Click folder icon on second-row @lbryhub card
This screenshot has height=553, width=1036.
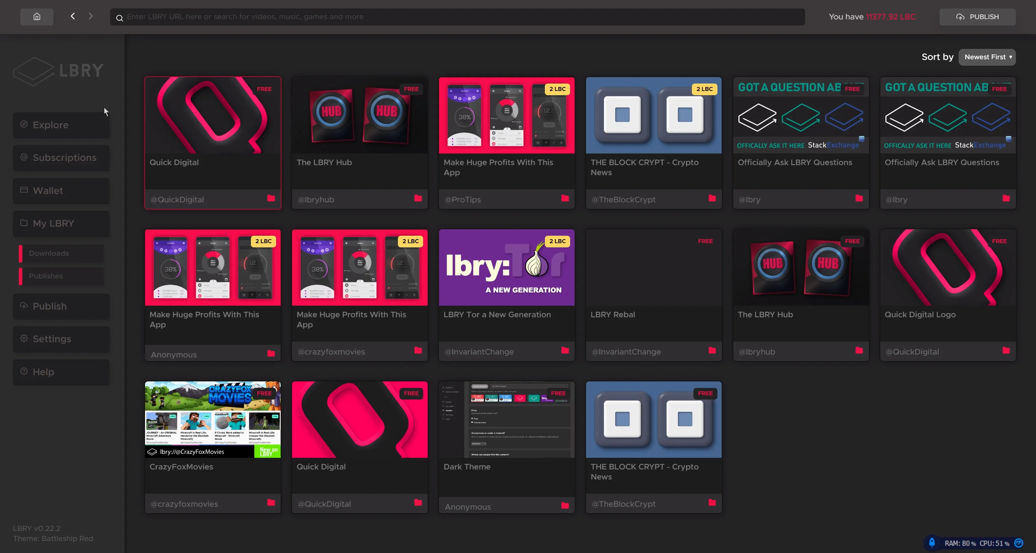click(x=859, y=350)
